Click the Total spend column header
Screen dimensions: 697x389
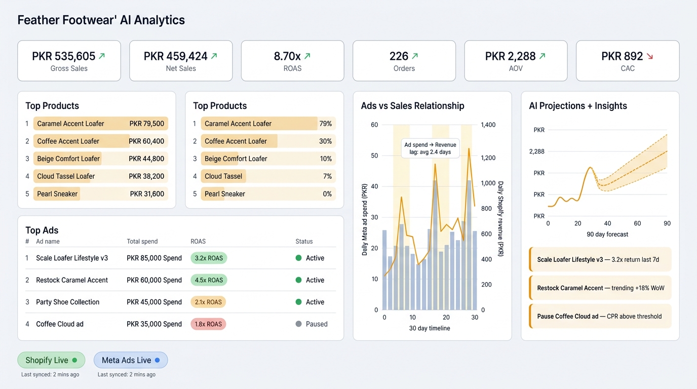point(142,242)
